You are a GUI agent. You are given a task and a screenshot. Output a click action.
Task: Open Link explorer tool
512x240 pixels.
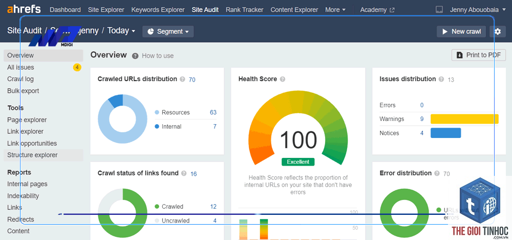[x=25, y=132]
